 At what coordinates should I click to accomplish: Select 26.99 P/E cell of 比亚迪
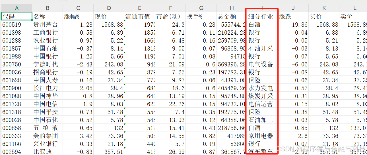point(170,151)
